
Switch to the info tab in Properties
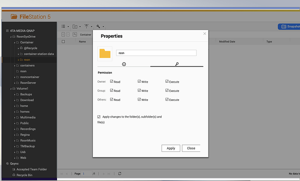(124, 64)
